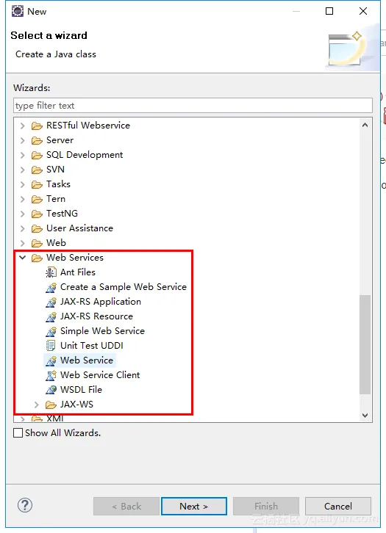The image size is (386, 533).
Task: Click the wizard list scrollbar thumb
Action: pyautogui.click(x=365, y=344)
